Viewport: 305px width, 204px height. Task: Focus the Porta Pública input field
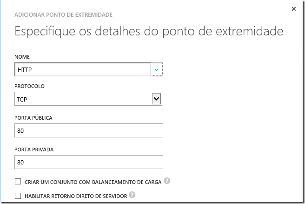(89, 130)
